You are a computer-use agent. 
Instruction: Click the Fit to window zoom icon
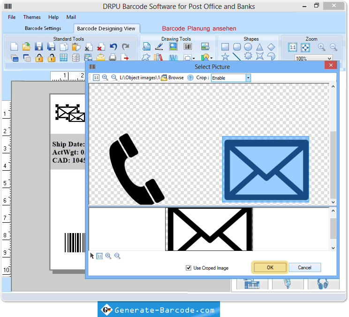pyautogui.click(x=305, y=47)
